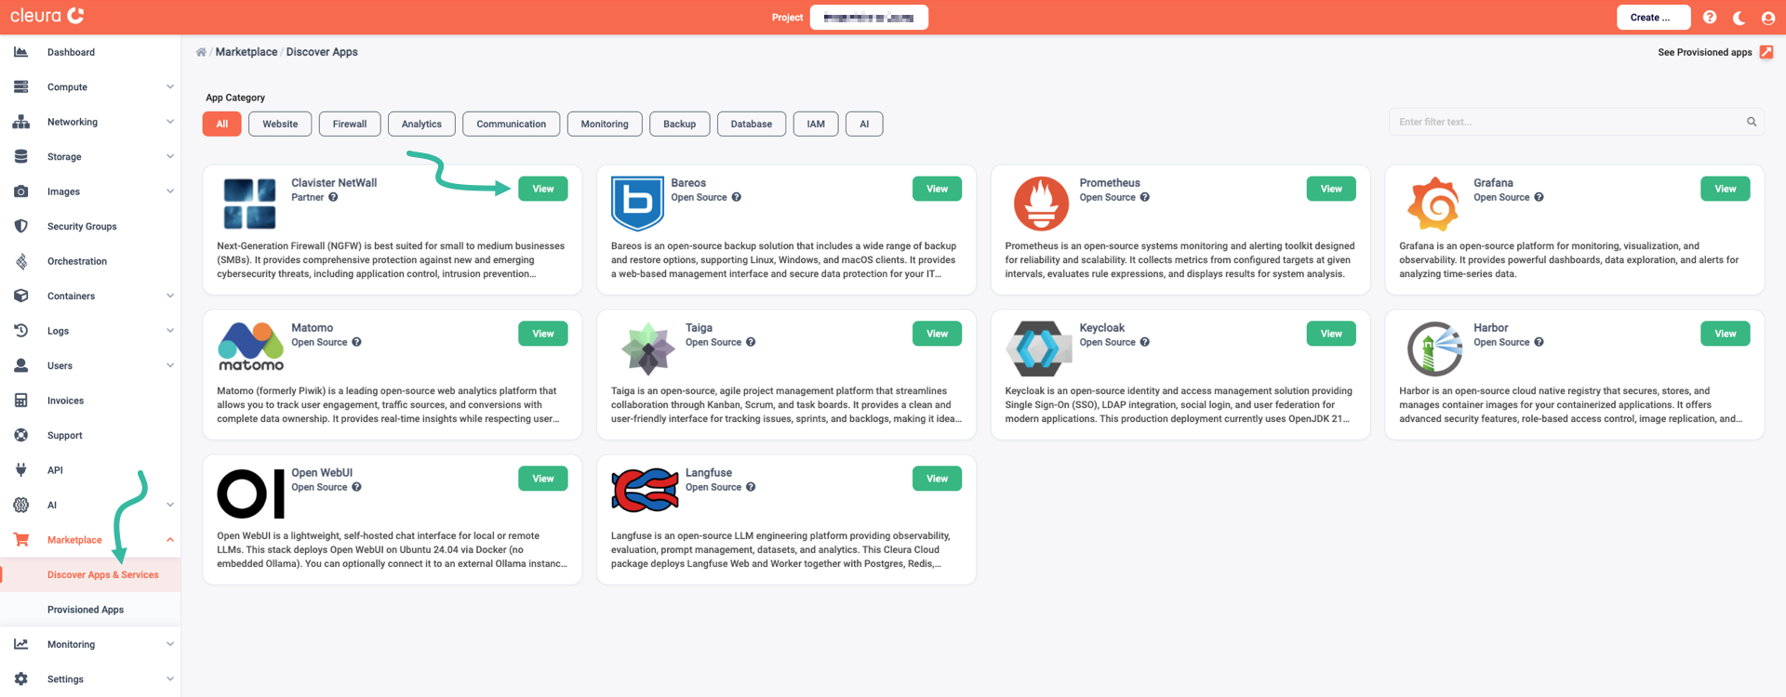Click the info icon beside Bareos Open Source
The width and height of the screenshot is (1786, 697).
click(x=736, y=197)
